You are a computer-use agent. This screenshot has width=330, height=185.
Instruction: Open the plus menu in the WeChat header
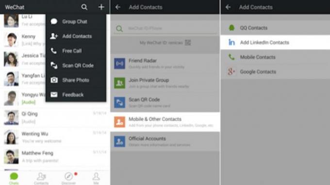pyautogui.click(x=101, y=7)
